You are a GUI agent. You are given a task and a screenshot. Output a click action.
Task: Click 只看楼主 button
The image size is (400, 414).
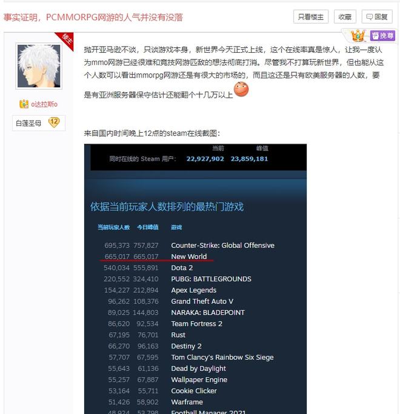point(311,17)
